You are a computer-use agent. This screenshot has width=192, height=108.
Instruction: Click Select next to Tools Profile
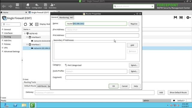click(134, 71)
